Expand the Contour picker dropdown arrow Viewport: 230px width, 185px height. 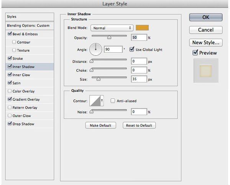click(102, 101)
